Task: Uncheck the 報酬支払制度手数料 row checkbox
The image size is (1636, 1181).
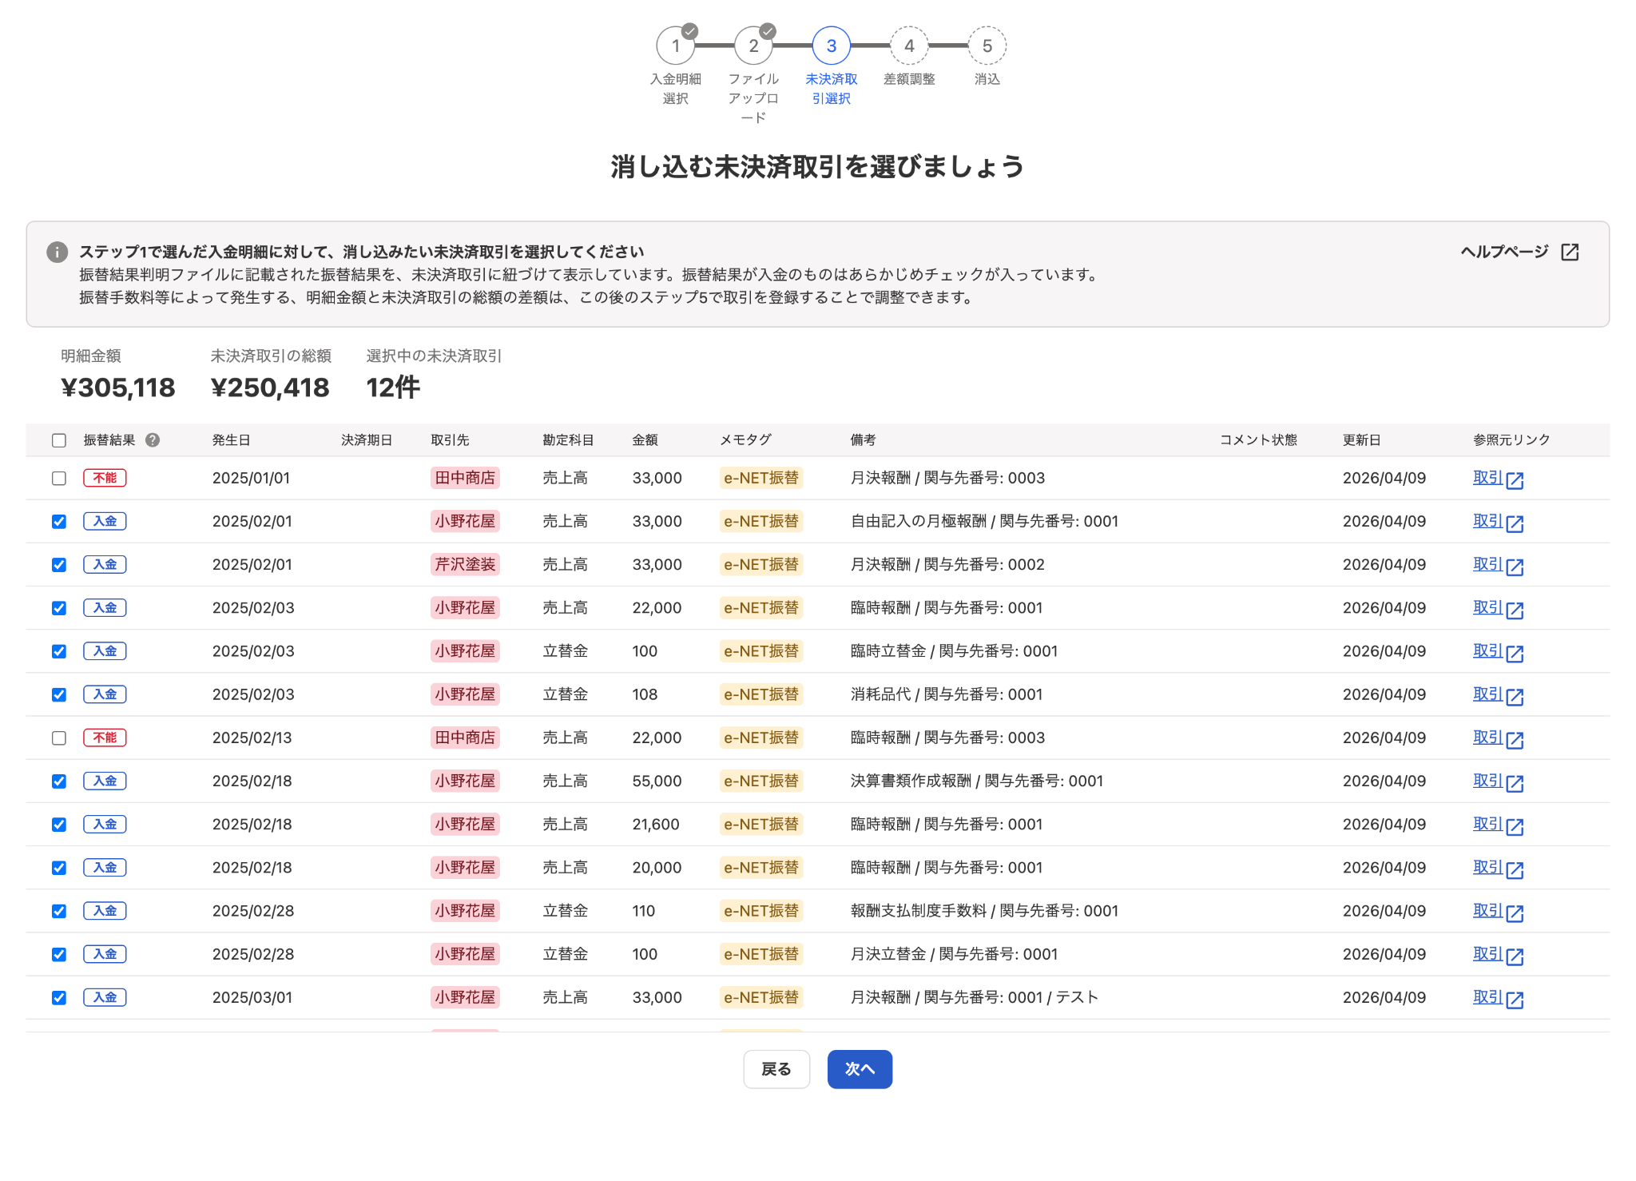Action: coord(59,911)
